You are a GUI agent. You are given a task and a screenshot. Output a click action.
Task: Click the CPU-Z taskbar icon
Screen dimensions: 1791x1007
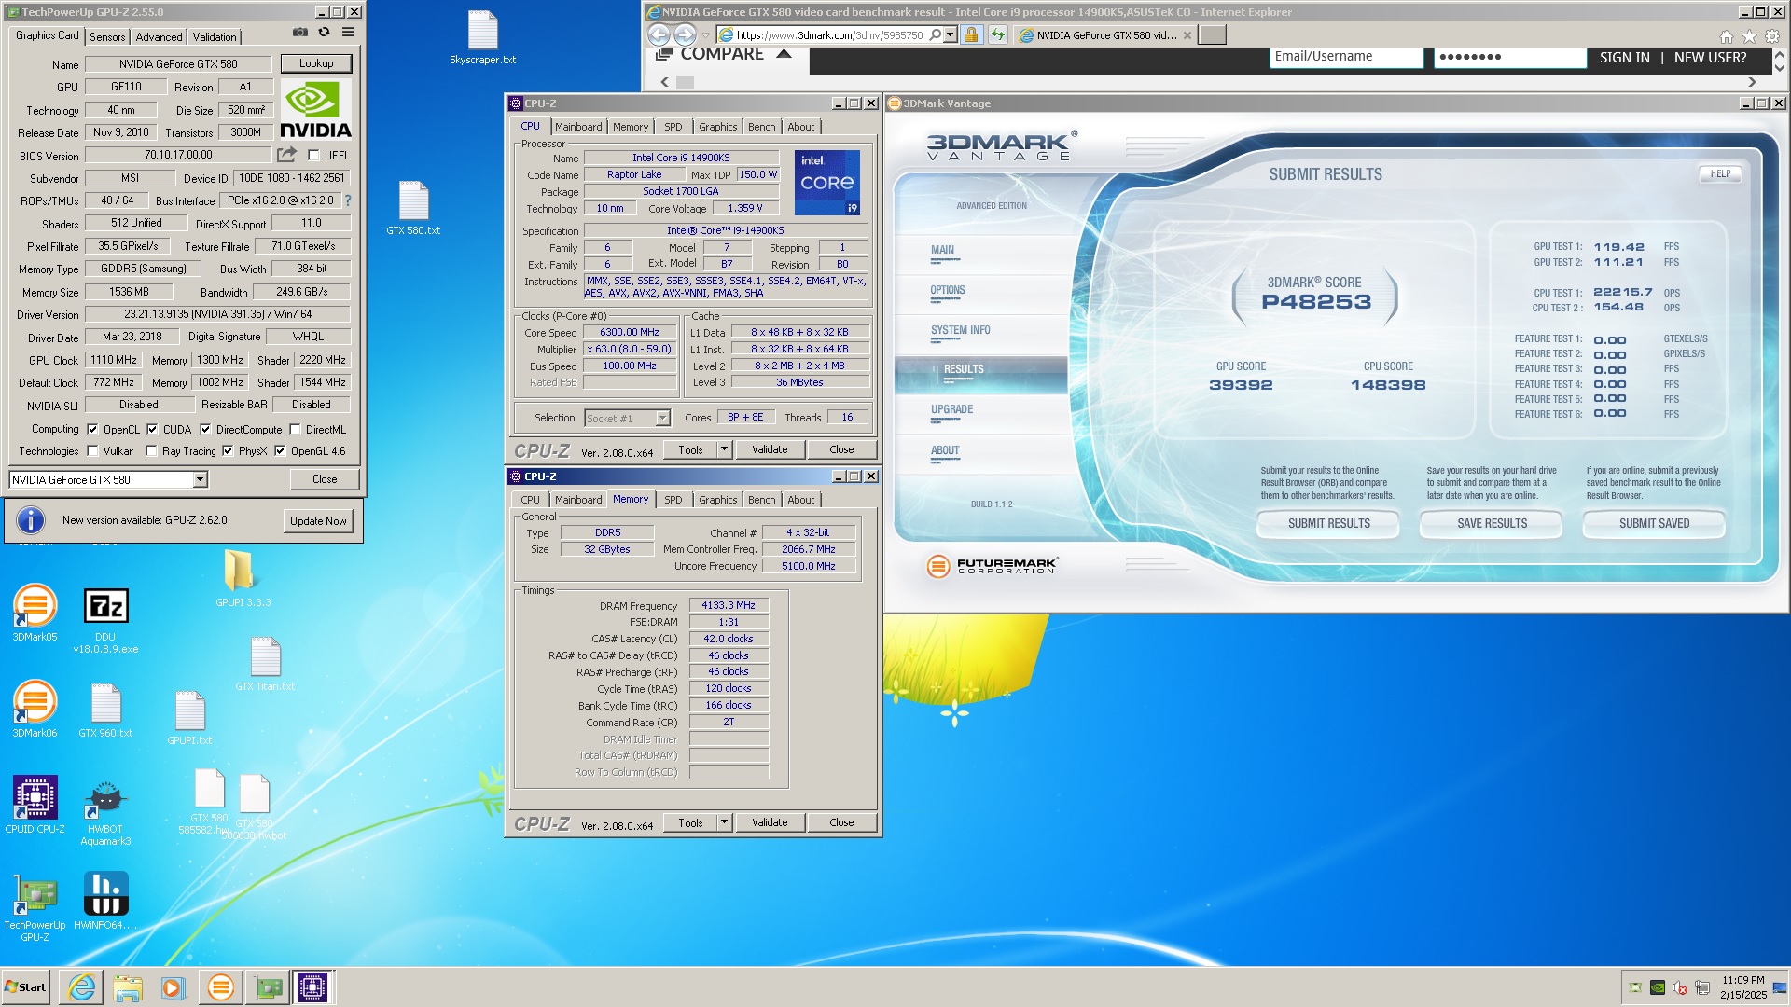312,986
